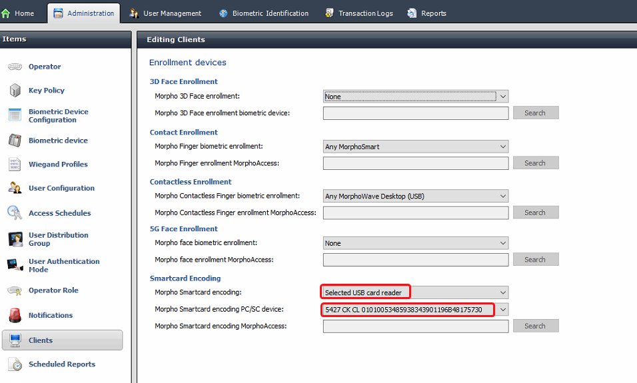The image size is (637, 383).
Task: Click the Notifications red siren icon
Action: tap(15, 315)
